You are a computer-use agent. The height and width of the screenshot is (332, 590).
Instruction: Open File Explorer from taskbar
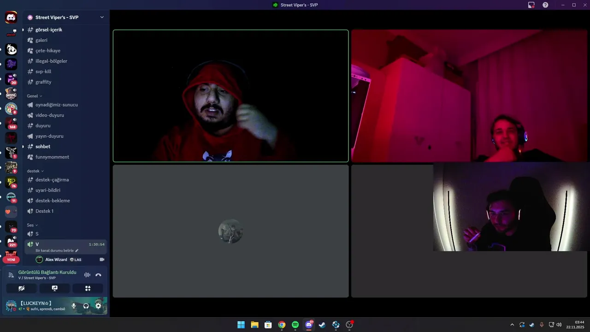click(x=254, y=325)
